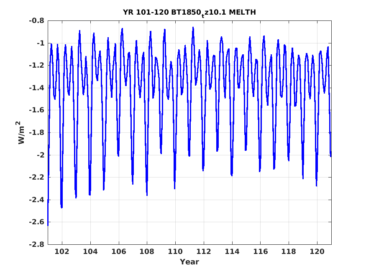Click the deepest blue curve trough near -2.6
366x274 pixels.
tap(48, 225)
